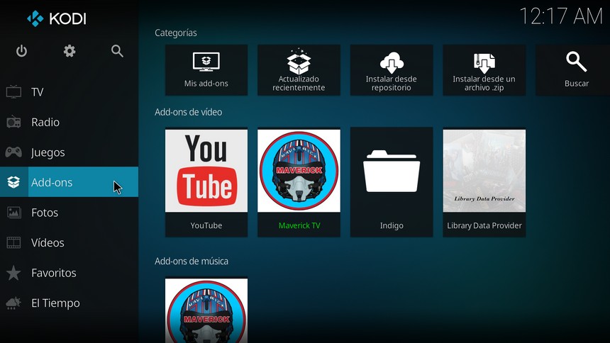Click the weather cloud icon
The image size is (610, 343).
click(x=13, y=303)
